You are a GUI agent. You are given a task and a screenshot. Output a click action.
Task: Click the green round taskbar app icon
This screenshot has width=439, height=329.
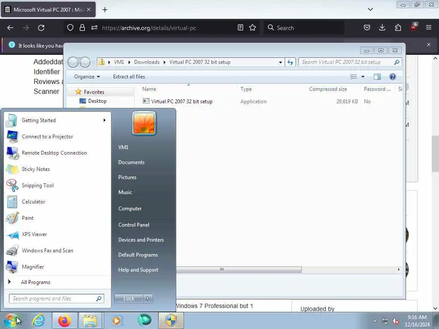(x=144, y=320)
